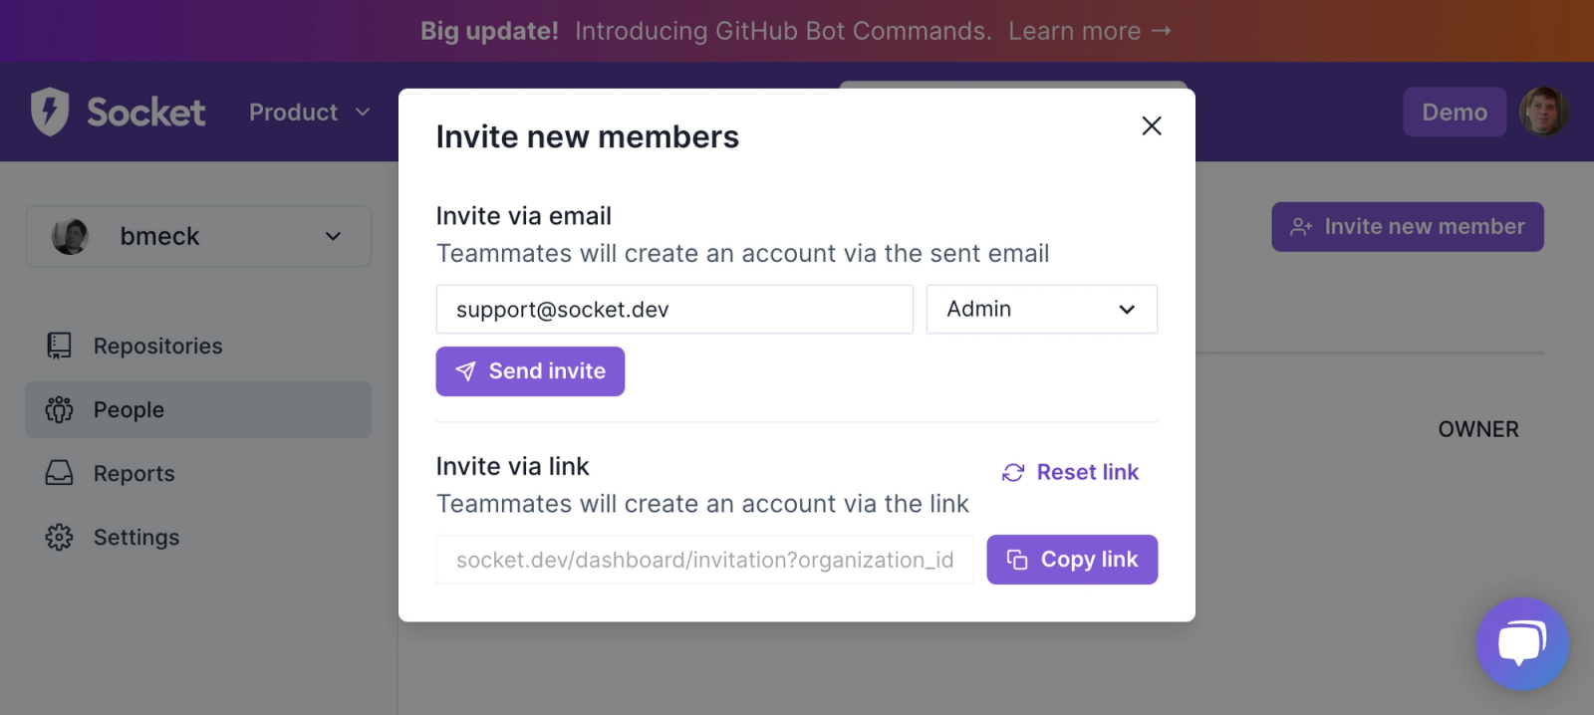Click the Copy link button
Image resolution: width=1594 pixels, height=715 pixels.
pyautogui.click(x=1072, y=560)
